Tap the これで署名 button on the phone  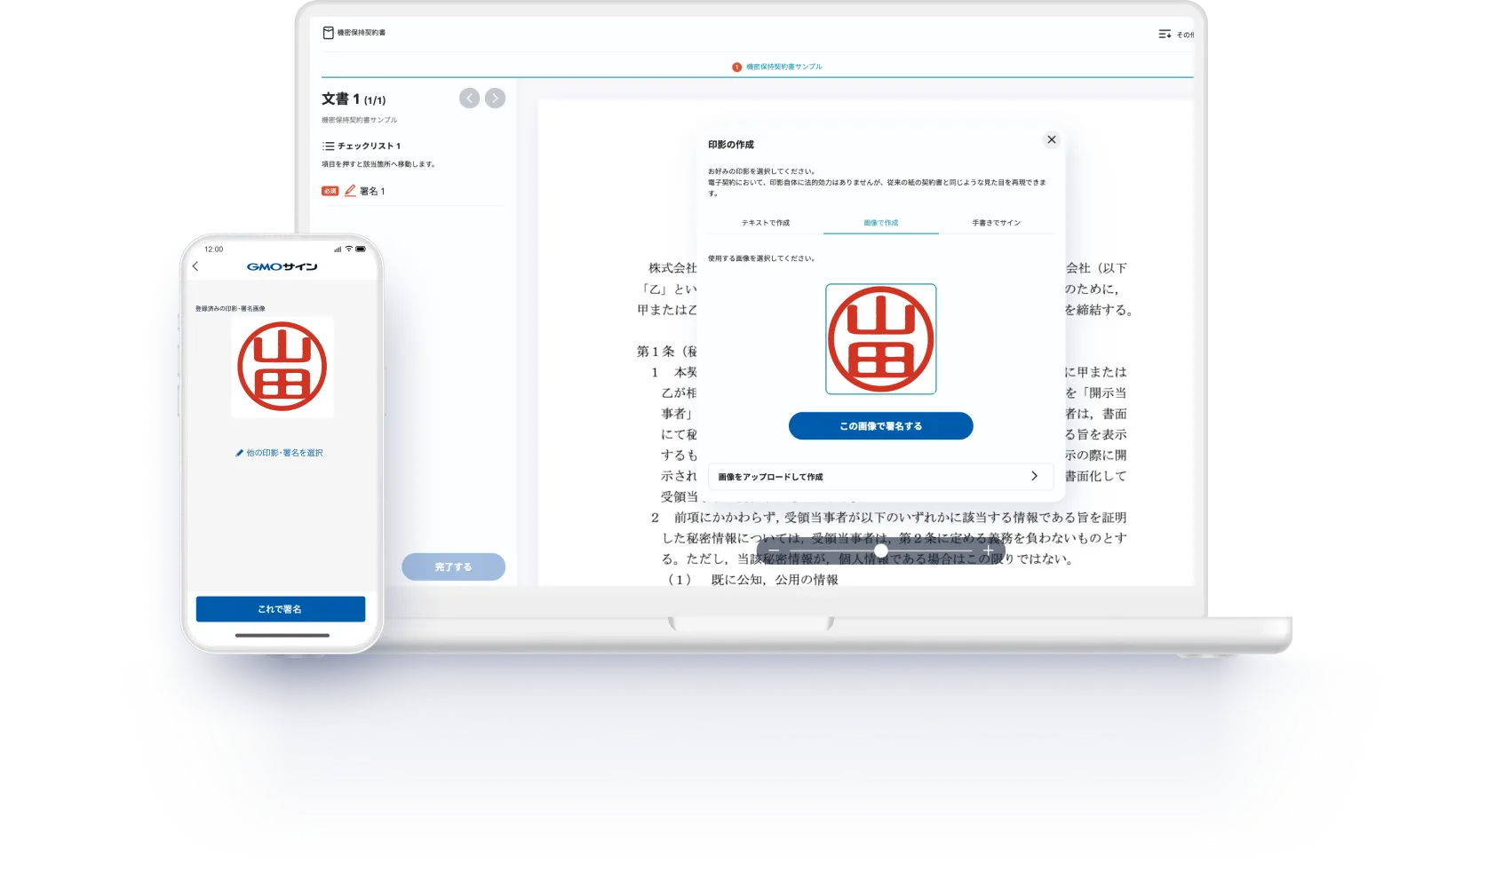coord(280,609)
